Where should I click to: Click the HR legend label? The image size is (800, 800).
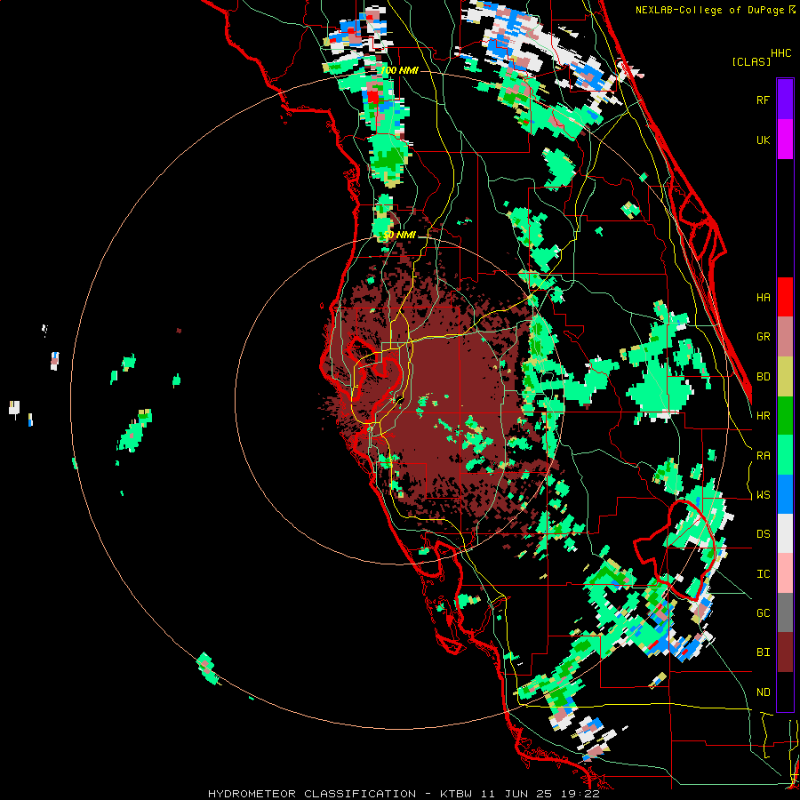(763, 415)
